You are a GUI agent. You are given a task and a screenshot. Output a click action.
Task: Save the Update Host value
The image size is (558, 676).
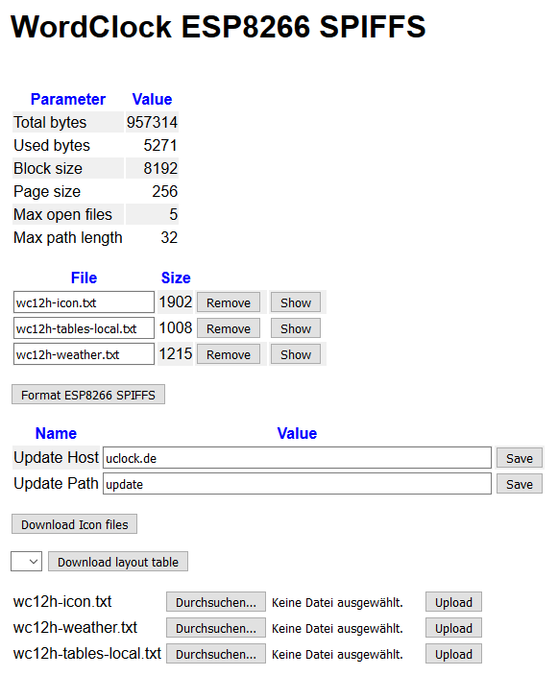coord(520,458)
